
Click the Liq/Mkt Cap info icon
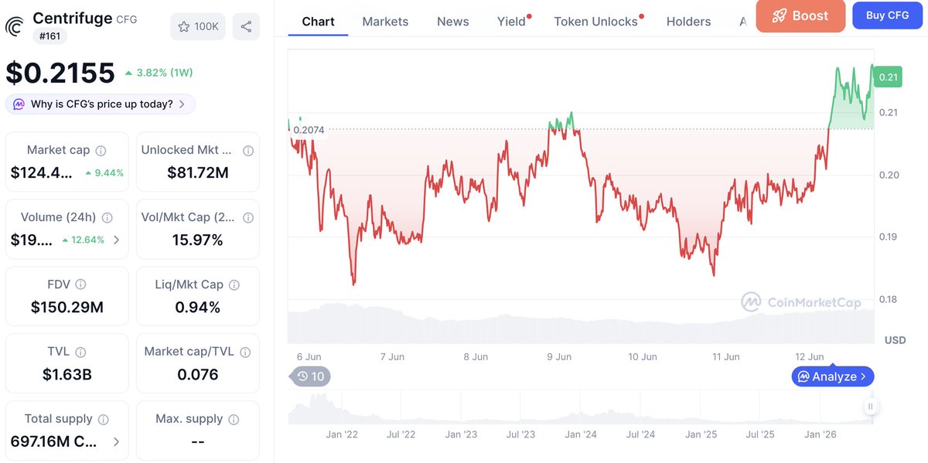(x=234, y=285)
